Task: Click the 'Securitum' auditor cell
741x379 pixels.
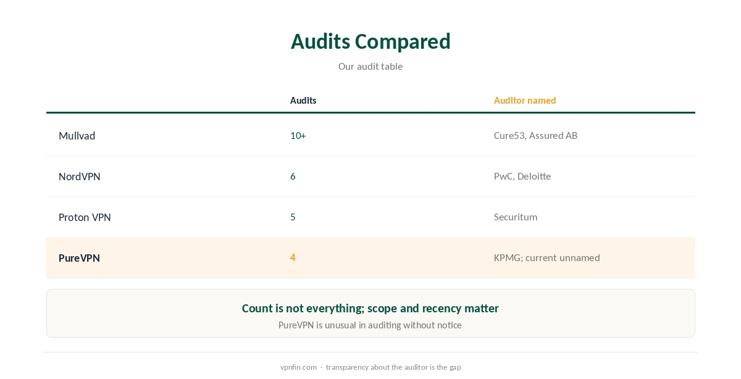Action: point(516,217)
